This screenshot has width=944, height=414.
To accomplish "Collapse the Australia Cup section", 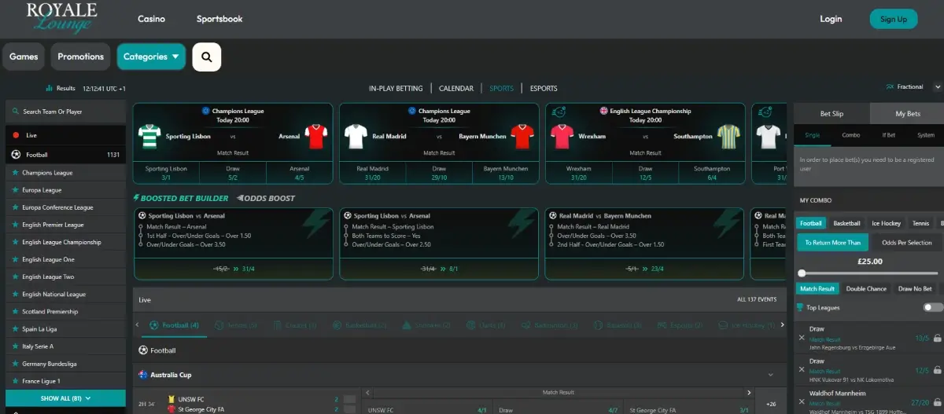I will (769, 376).
